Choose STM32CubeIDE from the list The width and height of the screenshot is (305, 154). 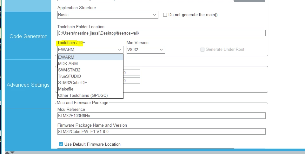click(90, 83)
